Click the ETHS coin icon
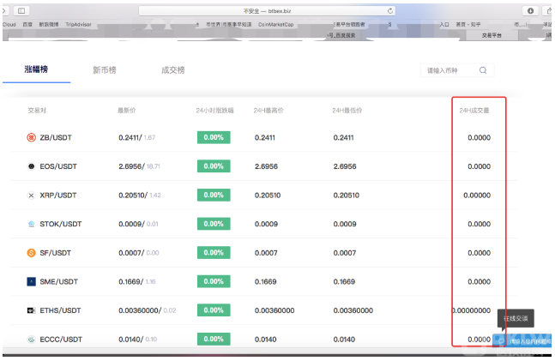This screenshot has height=361, width=555. (32, 310)
